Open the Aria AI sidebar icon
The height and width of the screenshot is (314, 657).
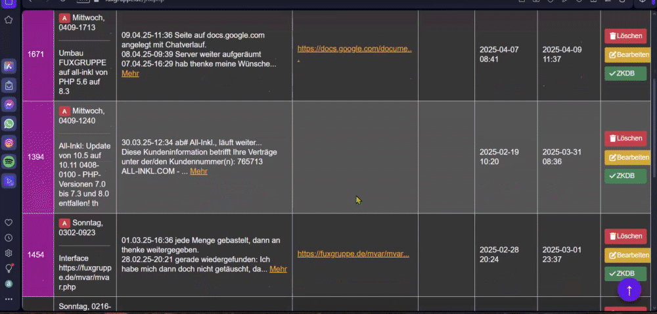click(9, 66)
